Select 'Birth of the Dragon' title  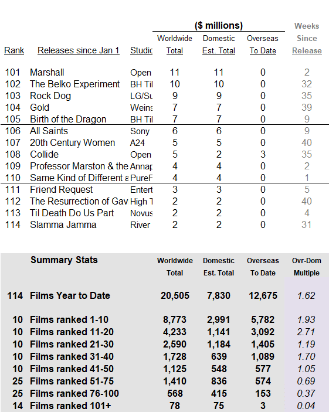click(68, 119)
